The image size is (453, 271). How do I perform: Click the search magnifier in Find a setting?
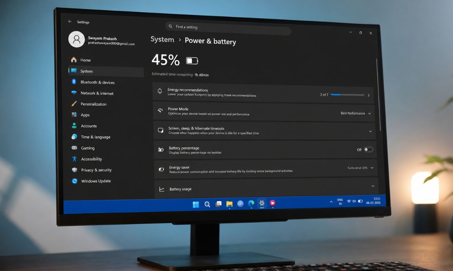coord(171,26)
